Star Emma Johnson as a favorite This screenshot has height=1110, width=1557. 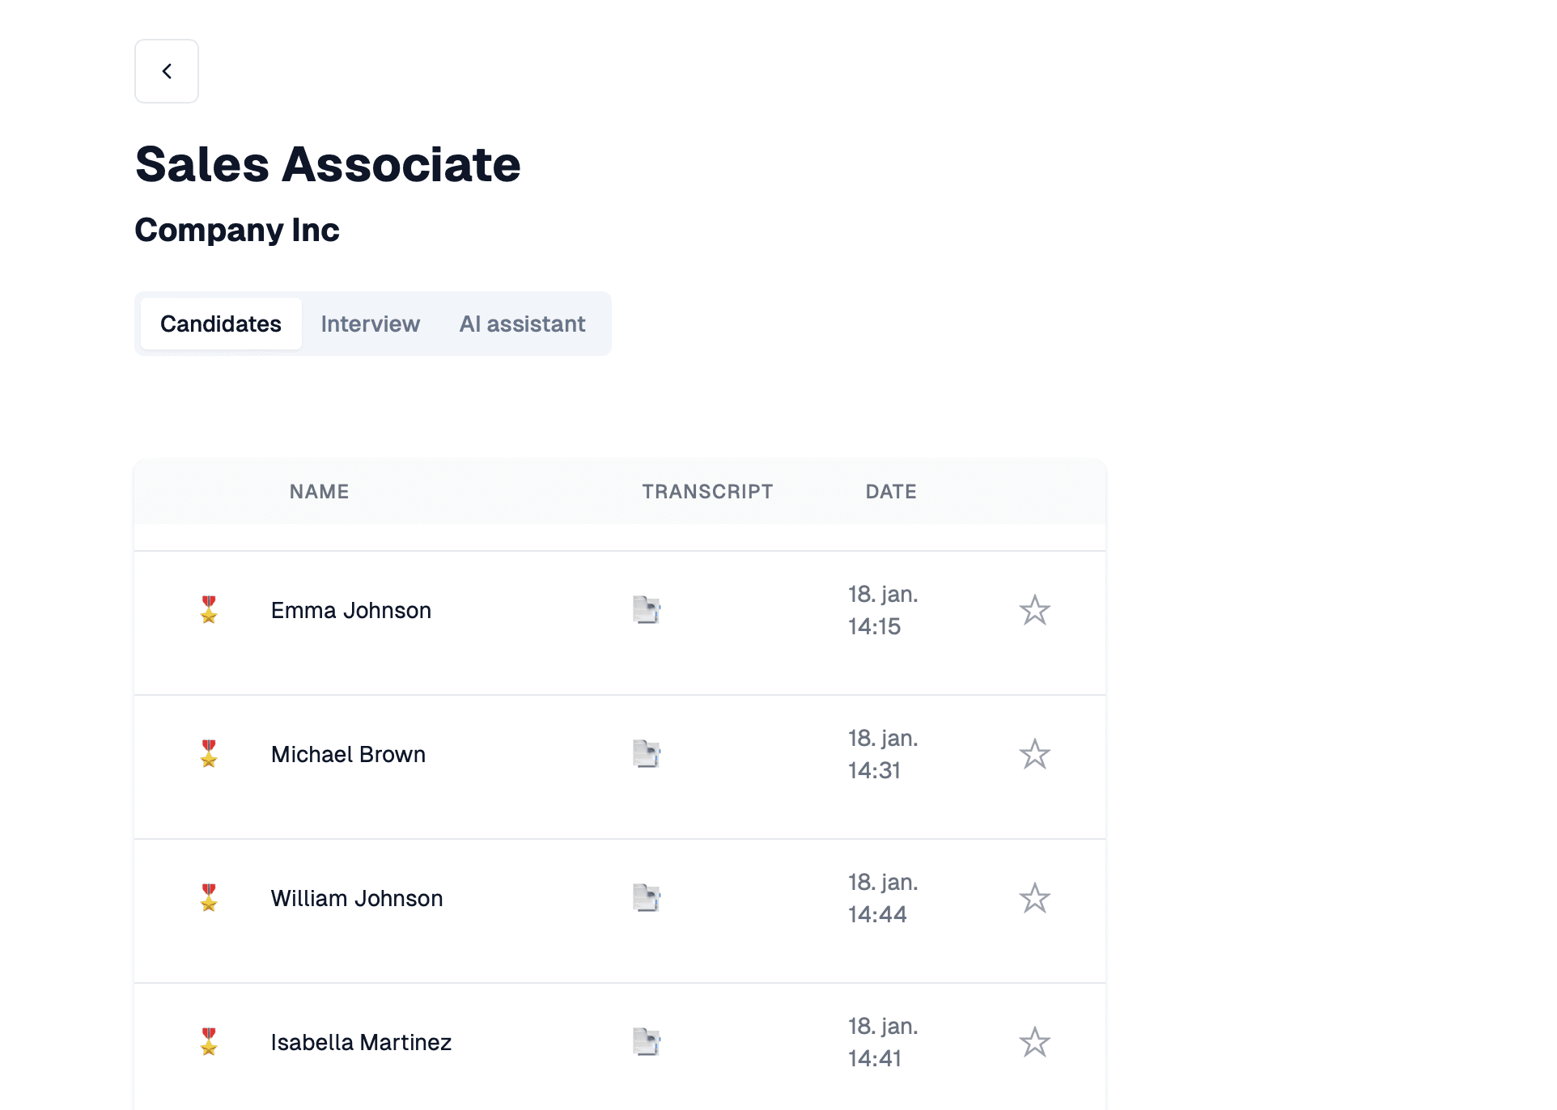click(1036, 609)
